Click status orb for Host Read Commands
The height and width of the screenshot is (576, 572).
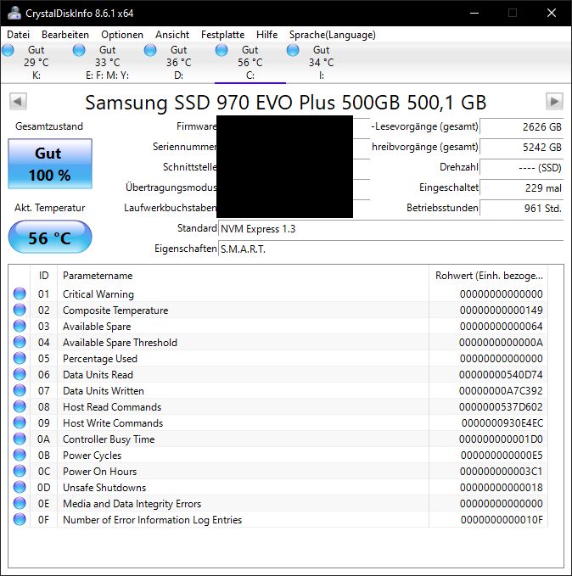coord(20,406)
